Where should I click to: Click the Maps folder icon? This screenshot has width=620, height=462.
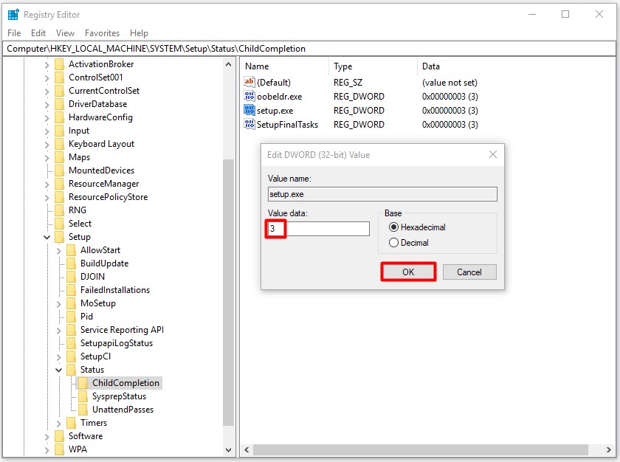pyautogui.click(x=59, y=157)
